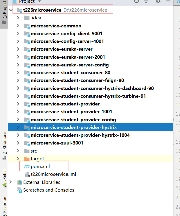The height and width of the screenshot is (216, 180).
Task: Expand microservice-config-server-4001 module
Action: pos(18,41)
